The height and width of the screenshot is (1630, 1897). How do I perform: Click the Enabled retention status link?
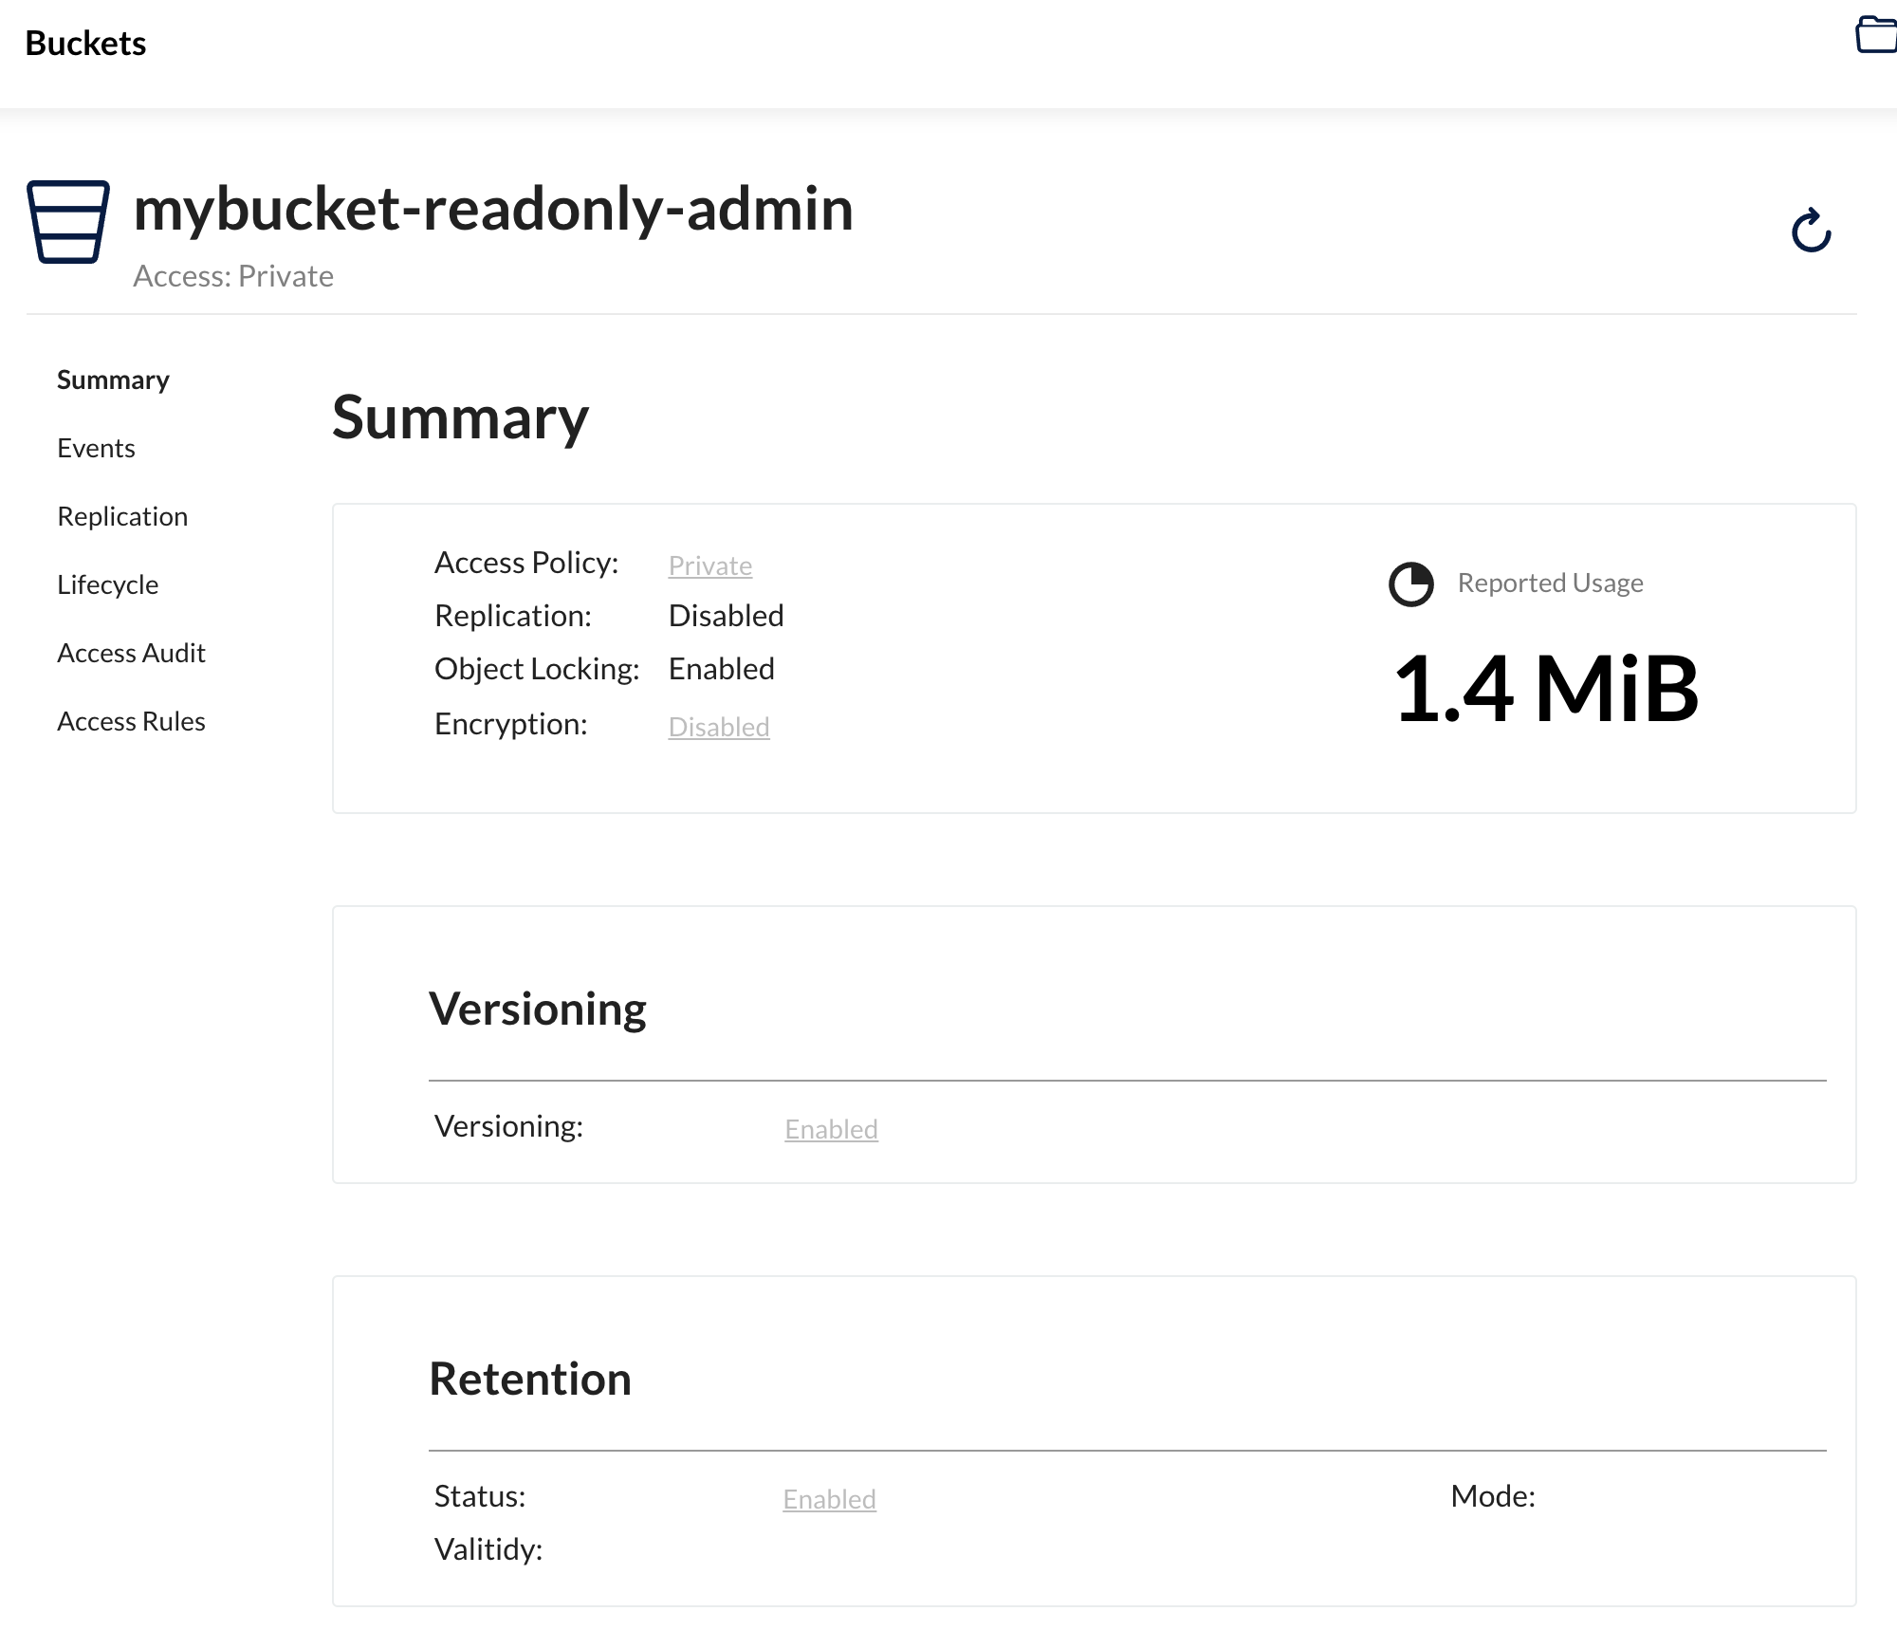tap(829, 1499)
